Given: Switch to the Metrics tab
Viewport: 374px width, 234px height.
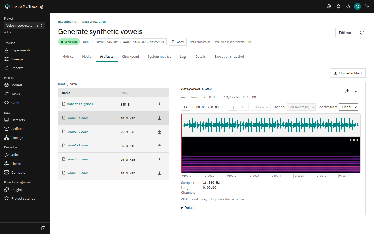Looking at the screenshot, I should click(x=68, y=57).
